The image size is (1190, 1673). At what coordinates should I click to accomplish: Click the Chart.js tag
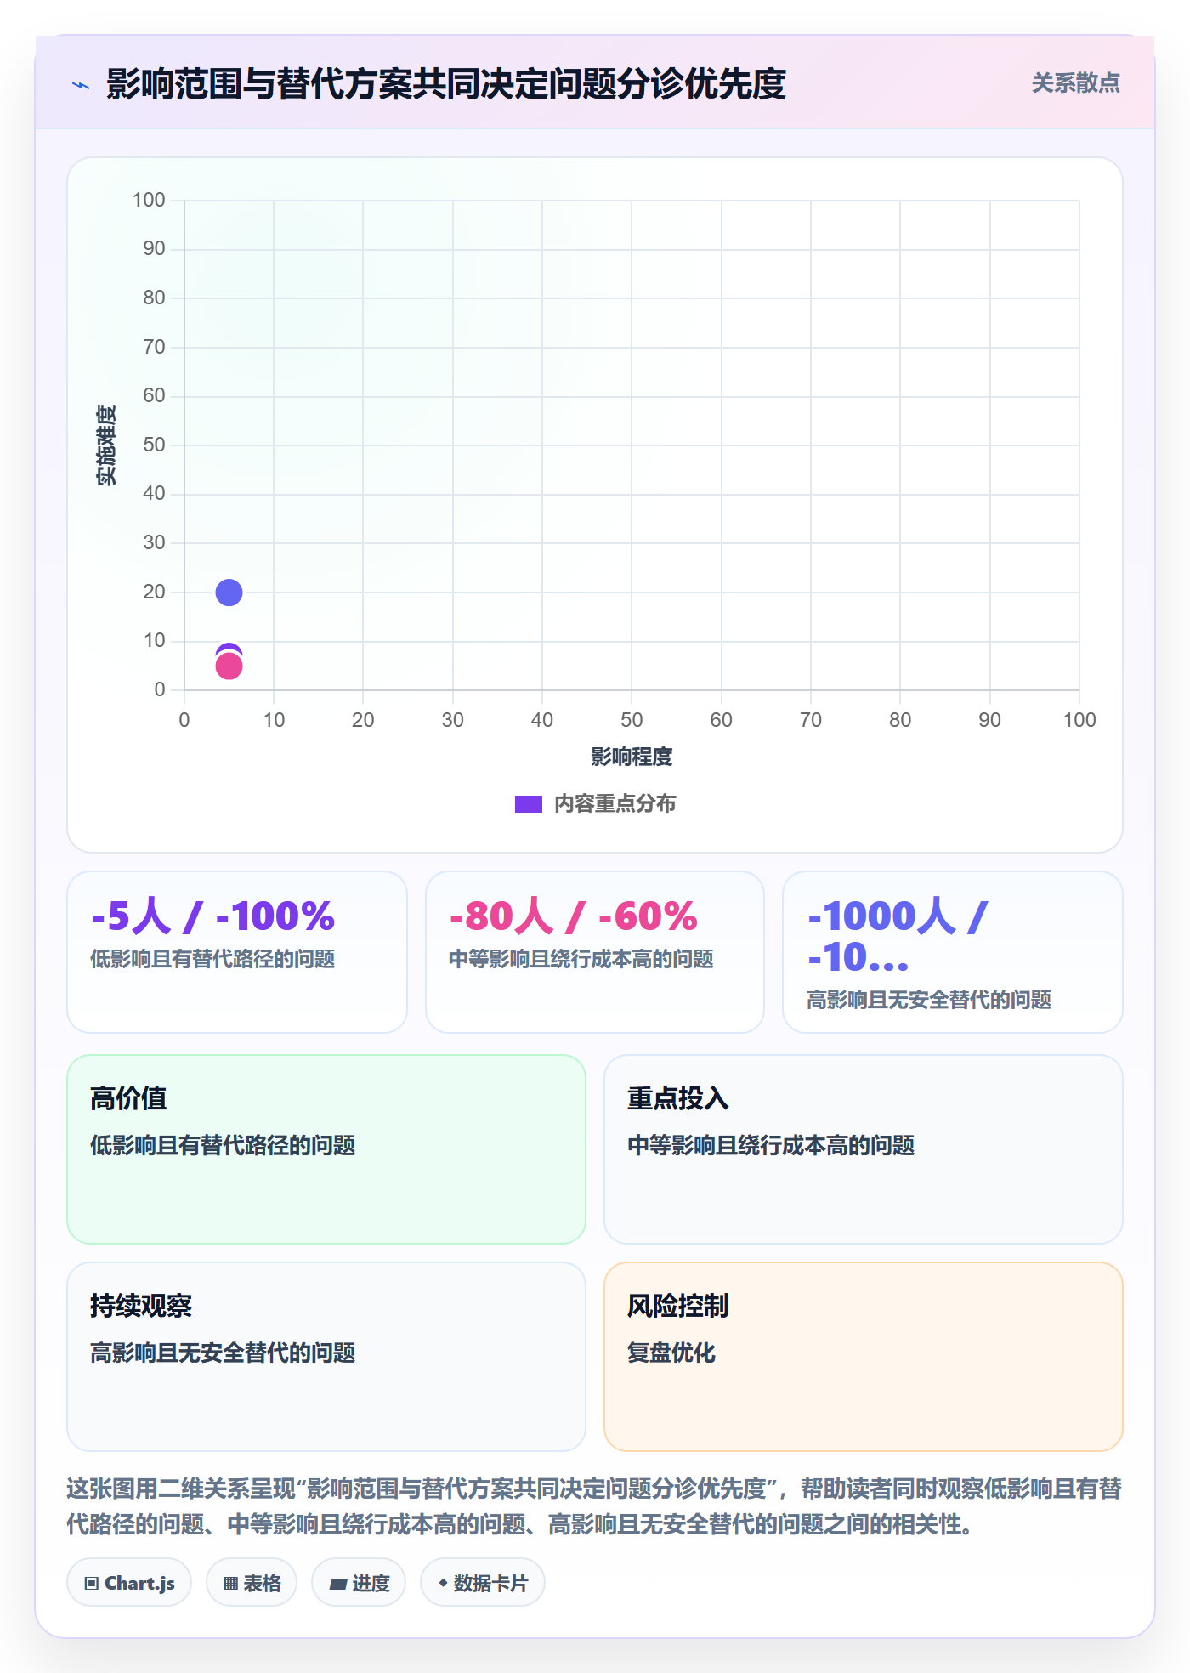pyautogui.click(x=129, y=1583)
